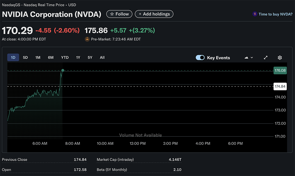
Task: Click the 176.08 current price label
Action: [x=280, y=71]
